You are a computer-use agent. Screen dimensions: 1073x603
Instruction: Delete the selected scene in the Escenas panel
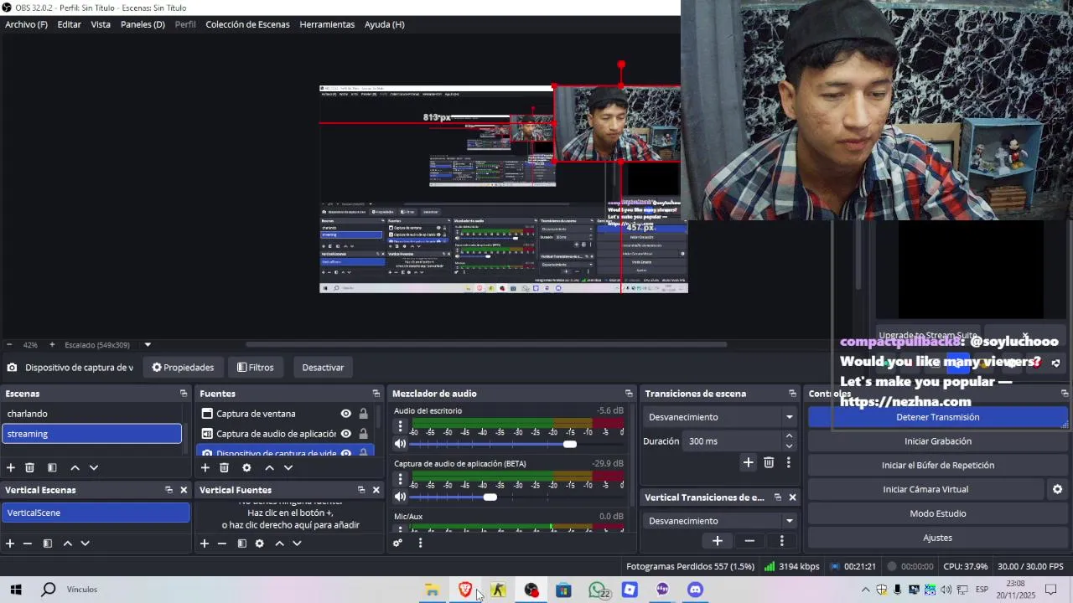coord(29,467)
